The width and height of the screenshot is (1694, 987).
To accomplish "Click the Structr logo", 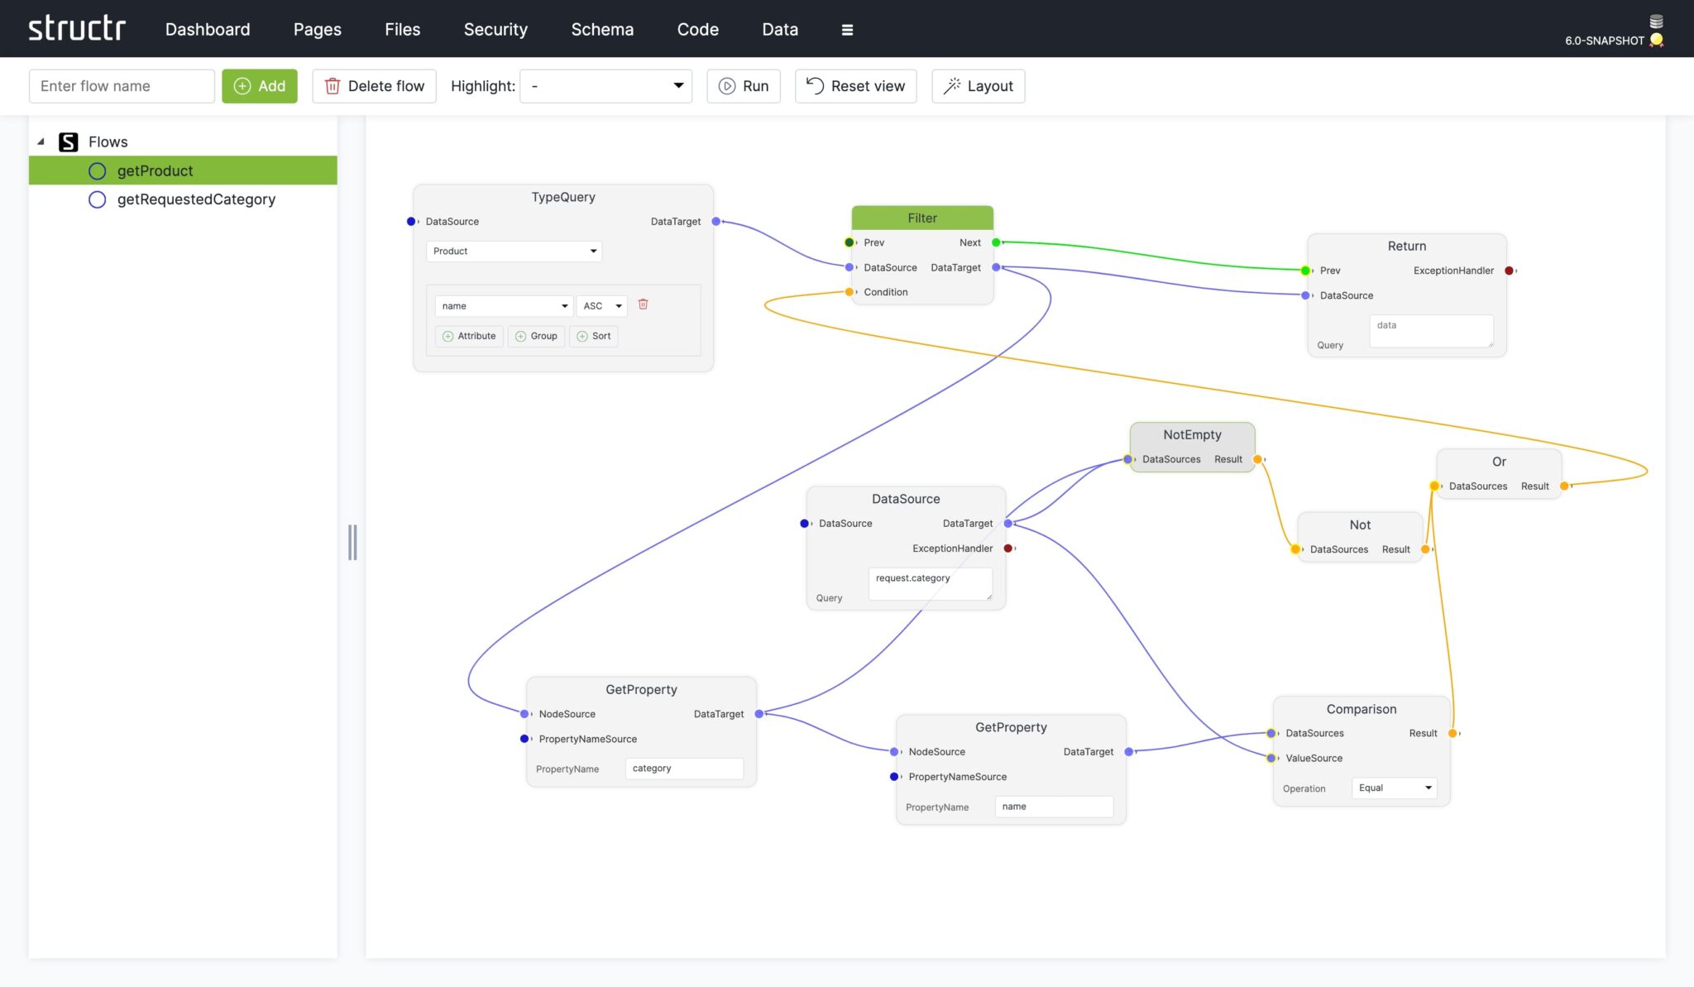I will (78, 27).
